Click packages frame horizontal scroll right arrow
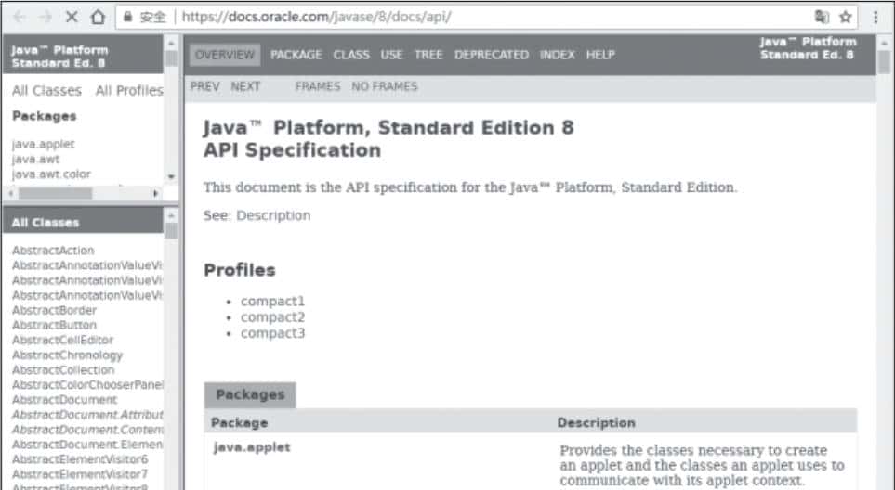The width and height of the screenshot is (895, 490). 155,194
